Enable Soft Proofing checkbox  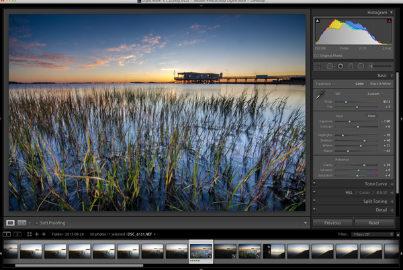click(x=36, y=223)
